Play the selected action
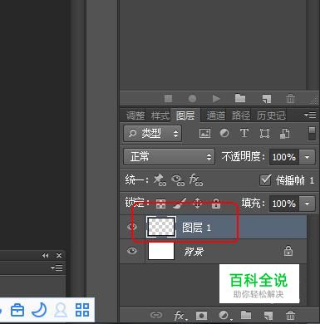 (216, 98)
